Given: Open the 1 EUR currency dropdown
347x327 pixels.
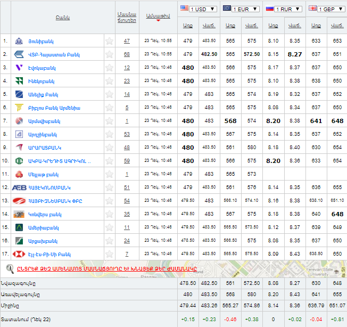Looking at the screenshot, I should (245, 9).
